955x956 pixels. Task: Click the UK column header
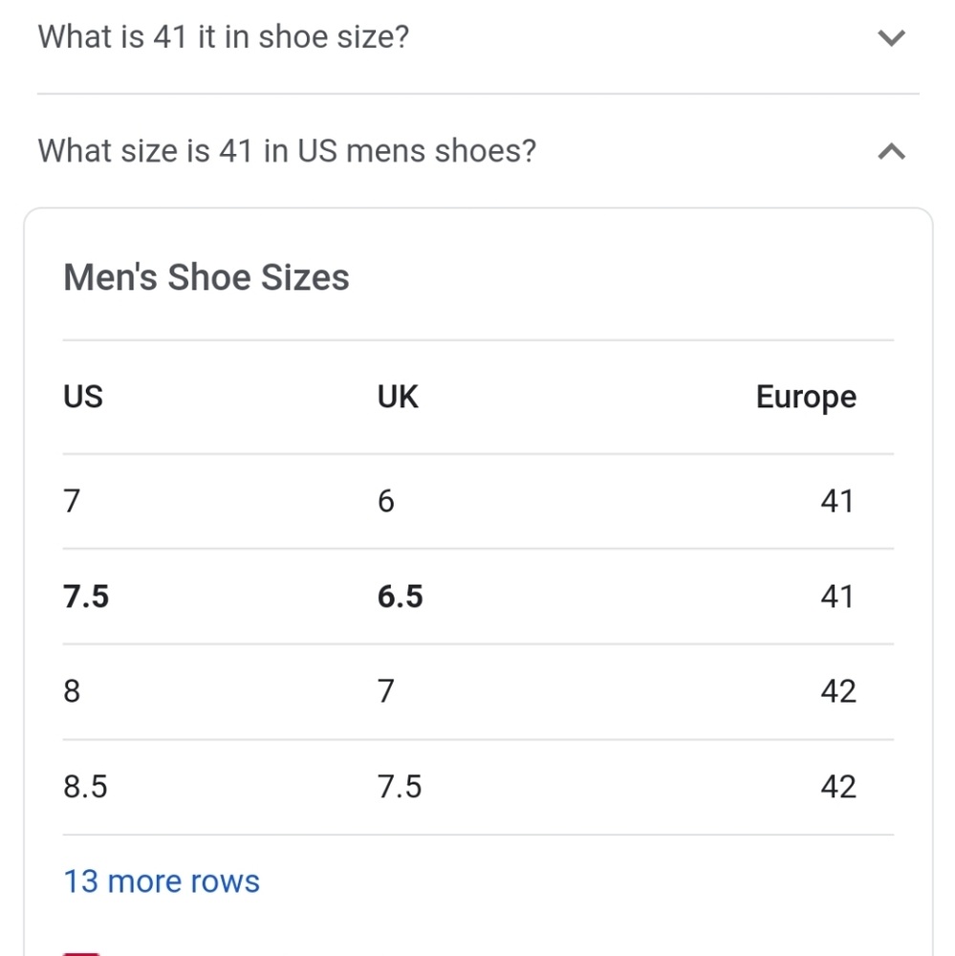point(398,397)
